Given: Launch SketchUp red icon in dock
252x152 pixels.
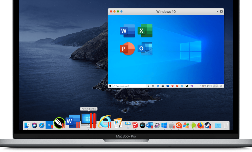Looking at the screenshot, I should tap(135, 125).
